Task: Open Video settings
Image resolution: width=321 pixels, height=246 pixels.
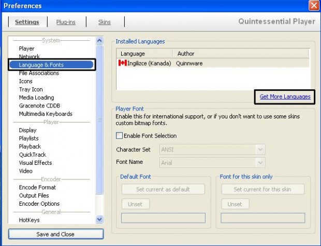Action: coord(25,171)
